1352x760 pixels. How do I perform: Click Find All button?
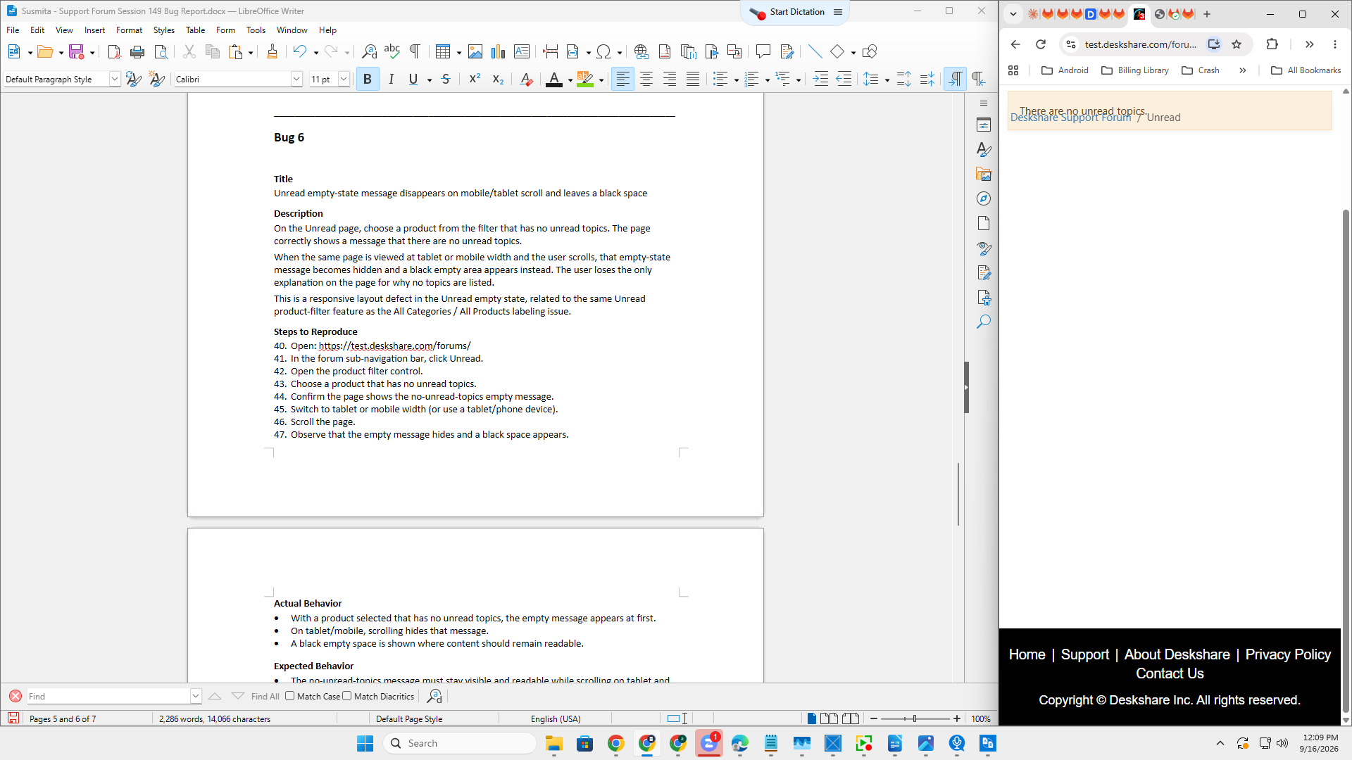(265, 697)
